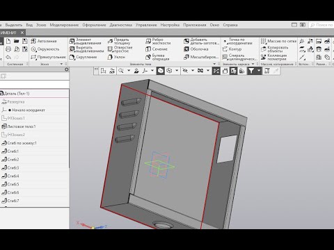This screenshot has width=334, height=250.
Task: Select Спираль цилиндрическая tool
Action: coord(239,57)
